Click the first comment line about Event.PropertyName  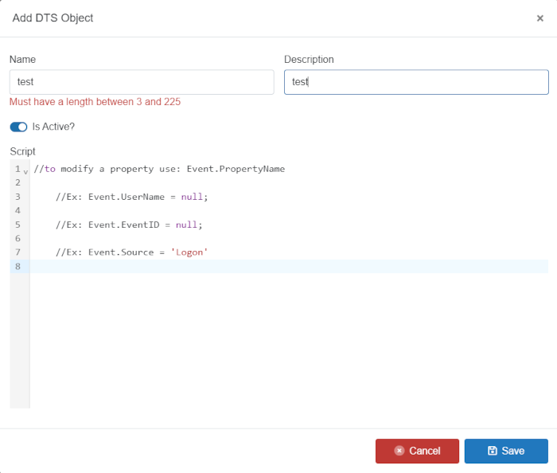pyautogui.click(x=159, y=169)
